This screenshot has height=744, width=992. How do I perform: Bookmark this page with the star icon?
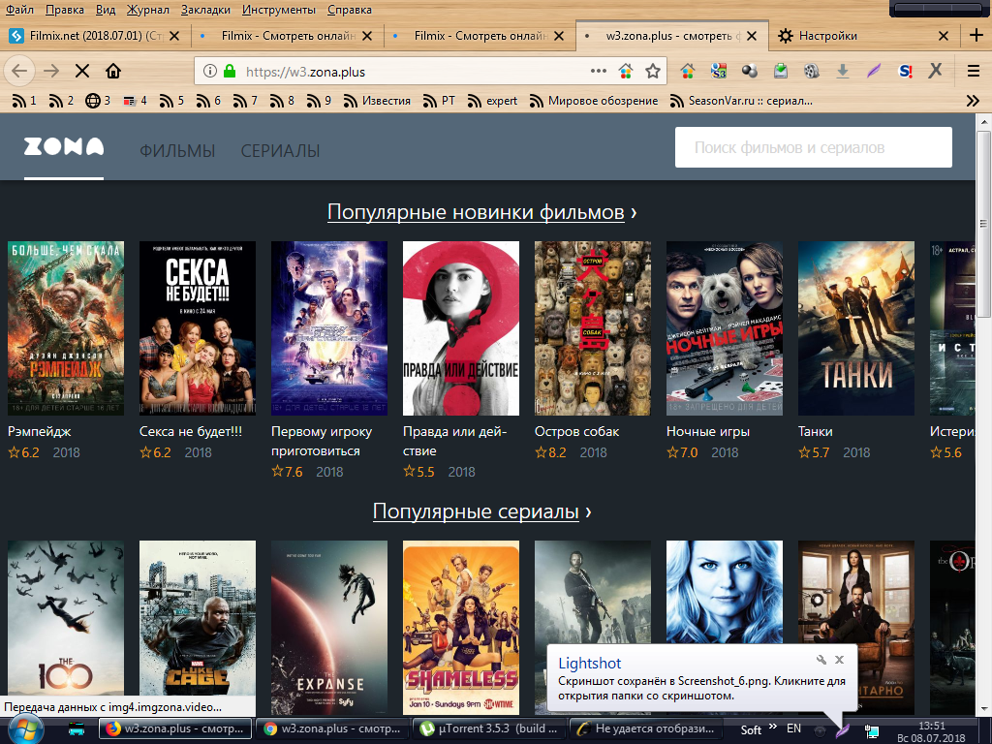click(x=653, y=71)
